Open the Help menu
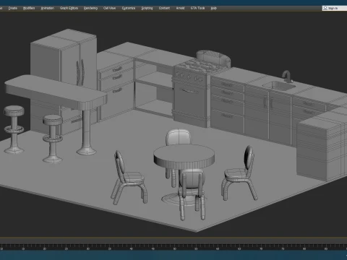347x260 pixels. pos(214,8)
